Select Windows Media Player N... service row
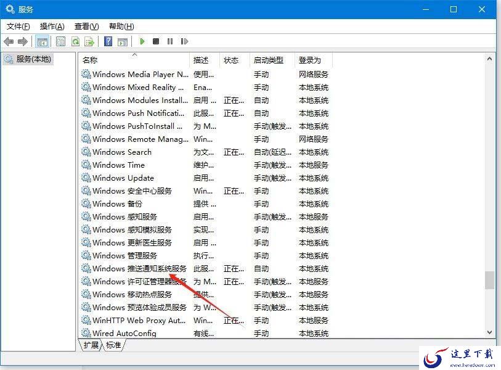501x370 pixels. pyautogui.click(x=205, y=75)
